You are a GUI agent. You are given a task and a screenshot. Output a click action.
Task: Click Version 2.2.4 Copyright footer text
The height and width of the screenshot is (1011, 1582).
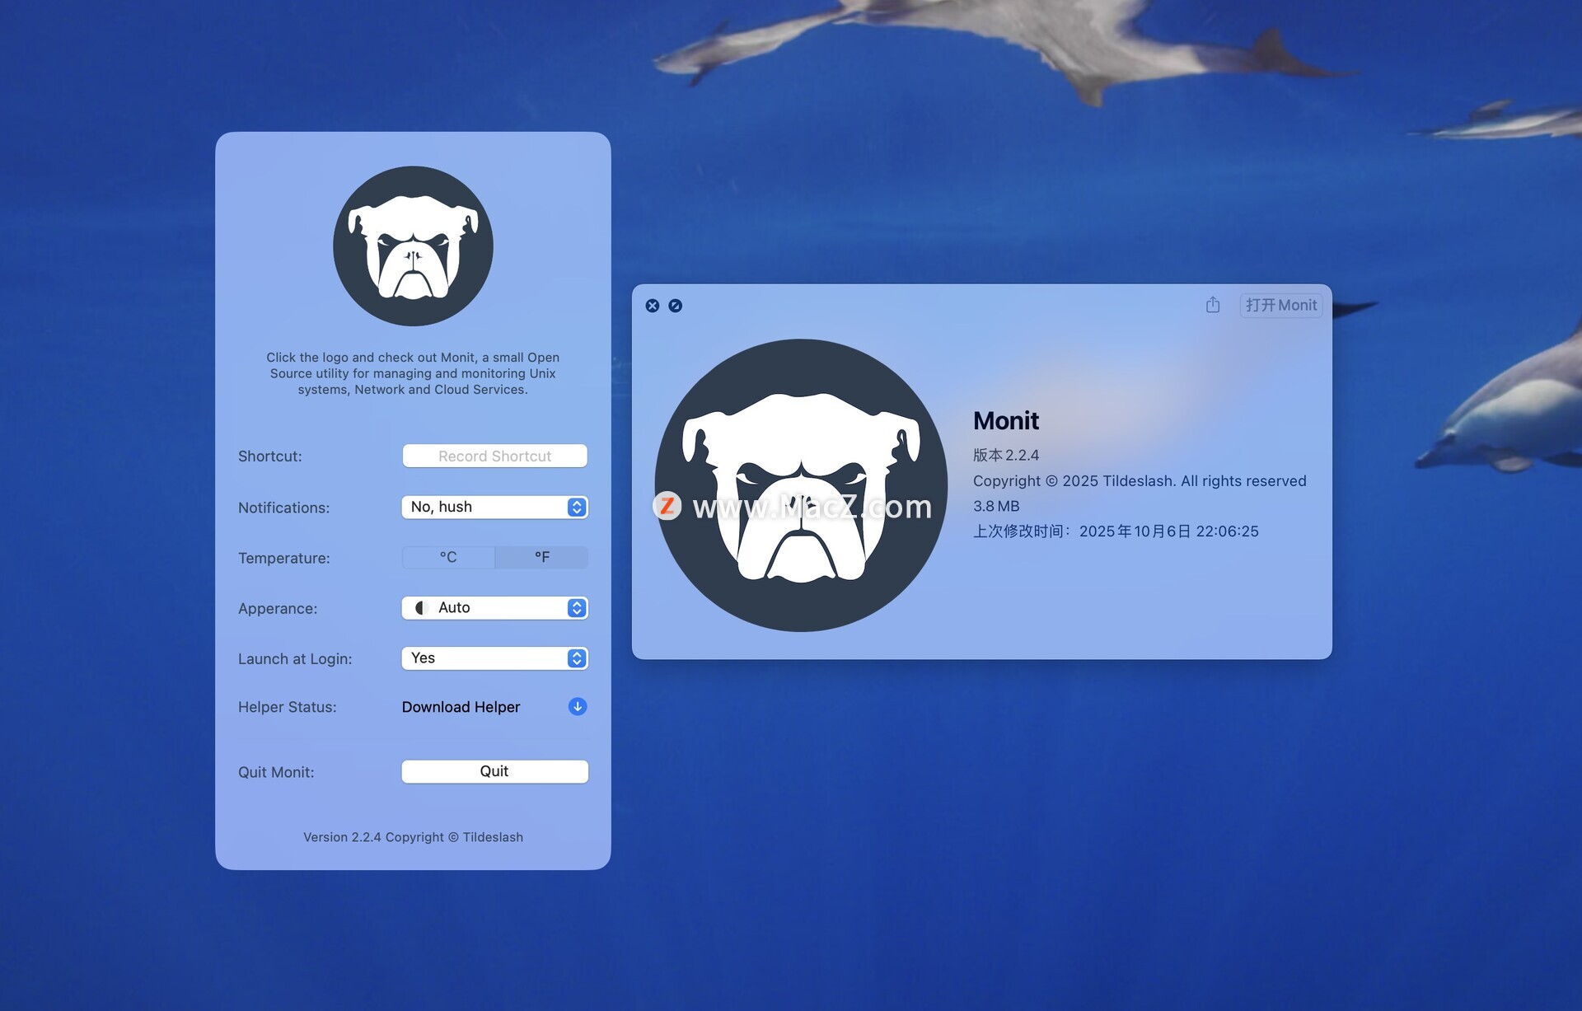coord(413,837)
